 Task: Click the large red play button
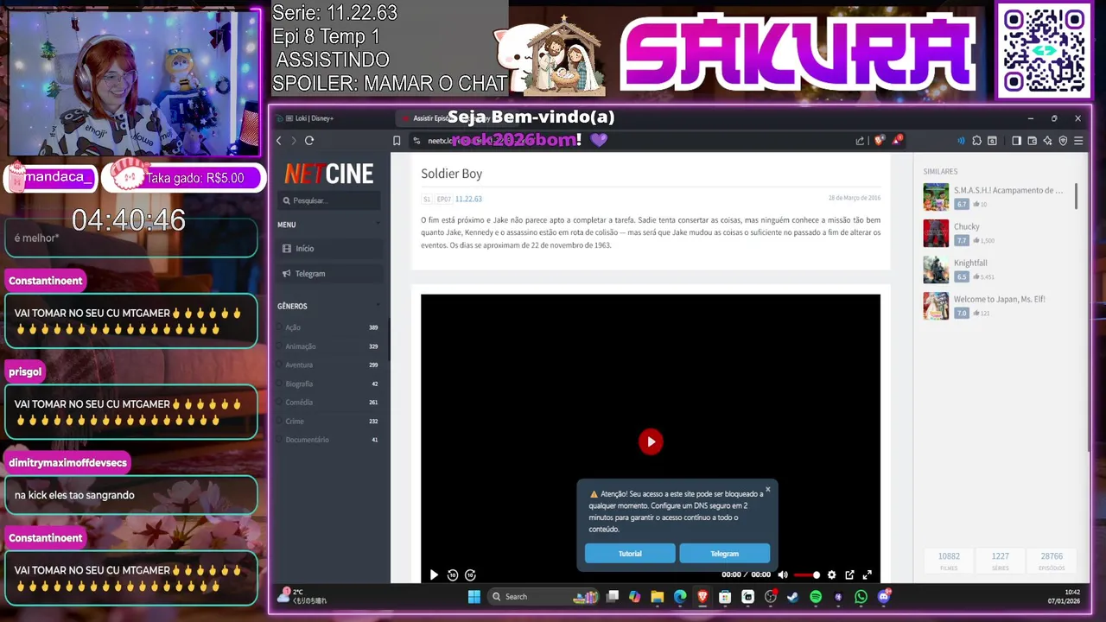[x=651, y=441]
